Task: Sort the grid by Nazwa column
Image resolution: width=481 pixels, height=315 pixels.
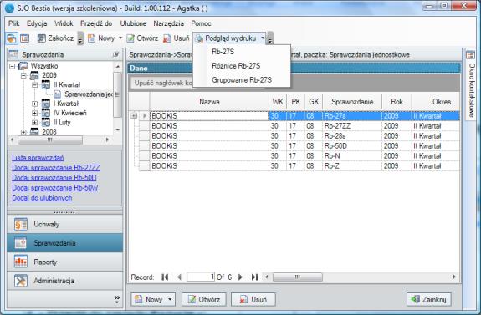Action: pos(209,102)
